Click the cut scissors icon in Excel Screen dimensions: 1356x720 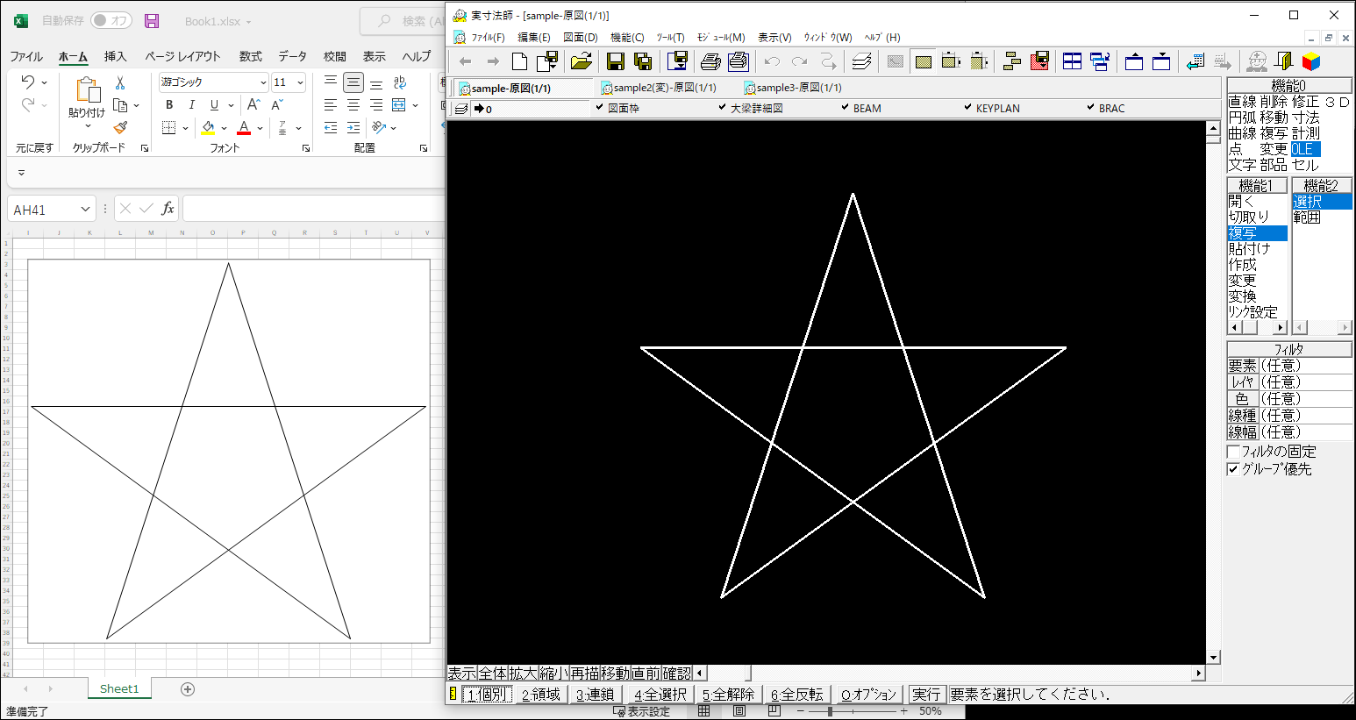coord(120,82)
